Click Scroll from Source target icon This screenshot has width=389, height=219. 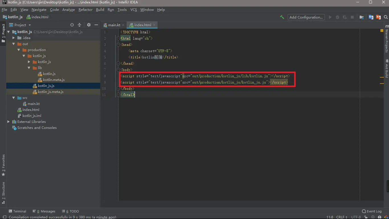(72, 25)
